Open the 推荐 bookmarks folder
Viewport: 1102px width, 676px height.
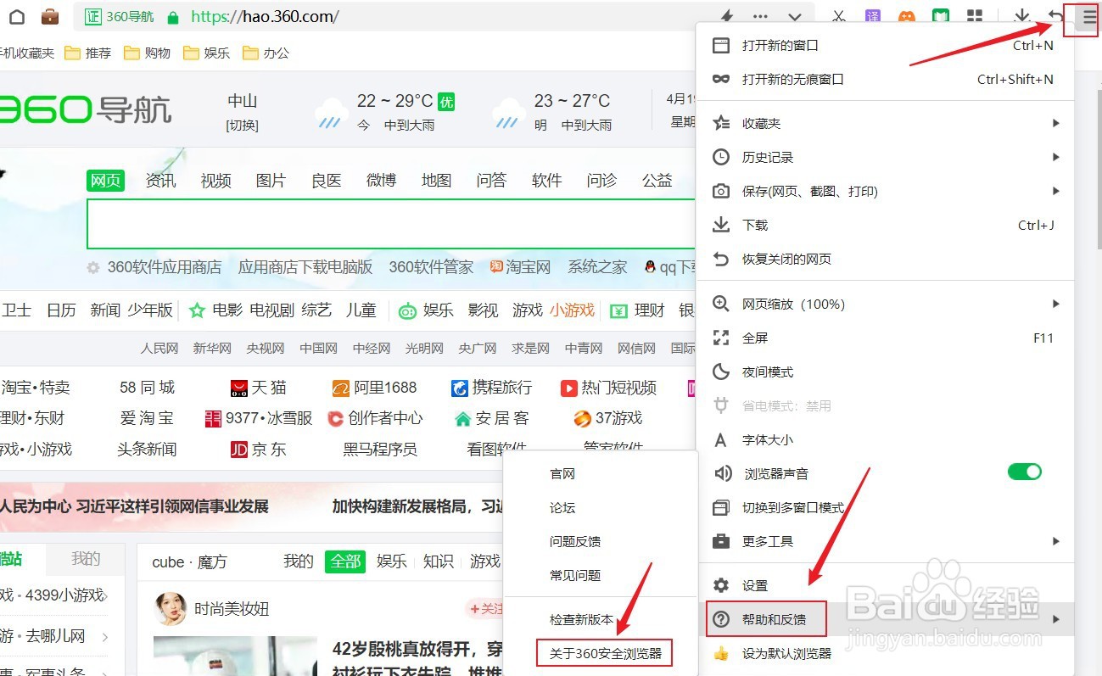point(88,53)
